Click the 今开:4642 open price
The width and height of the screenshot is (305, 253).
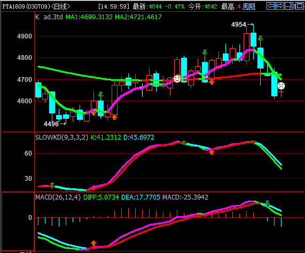pos(202,6)
